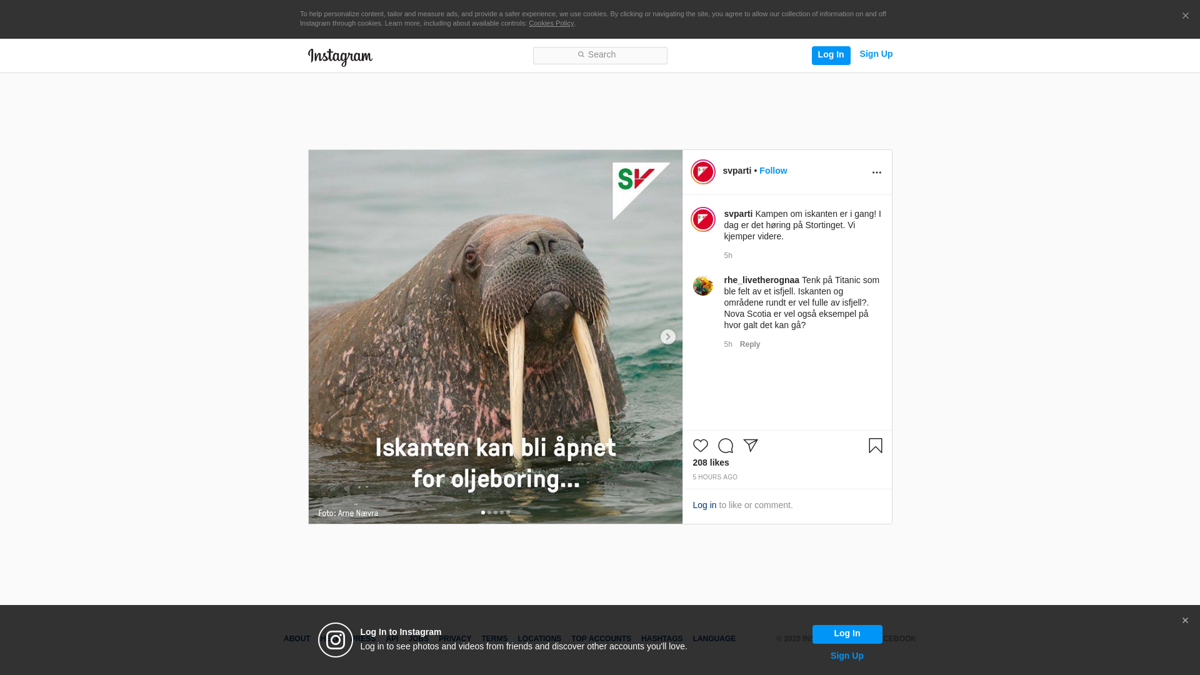Click the Search input field
This screenshot has height=675, width=1200.
(600, 55)
